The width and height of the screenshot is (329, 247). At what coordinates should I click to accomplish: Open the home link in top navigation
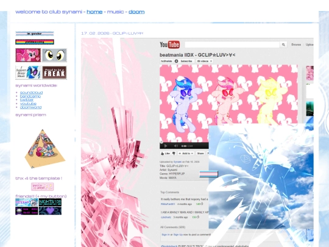click(x=94, y=12)
